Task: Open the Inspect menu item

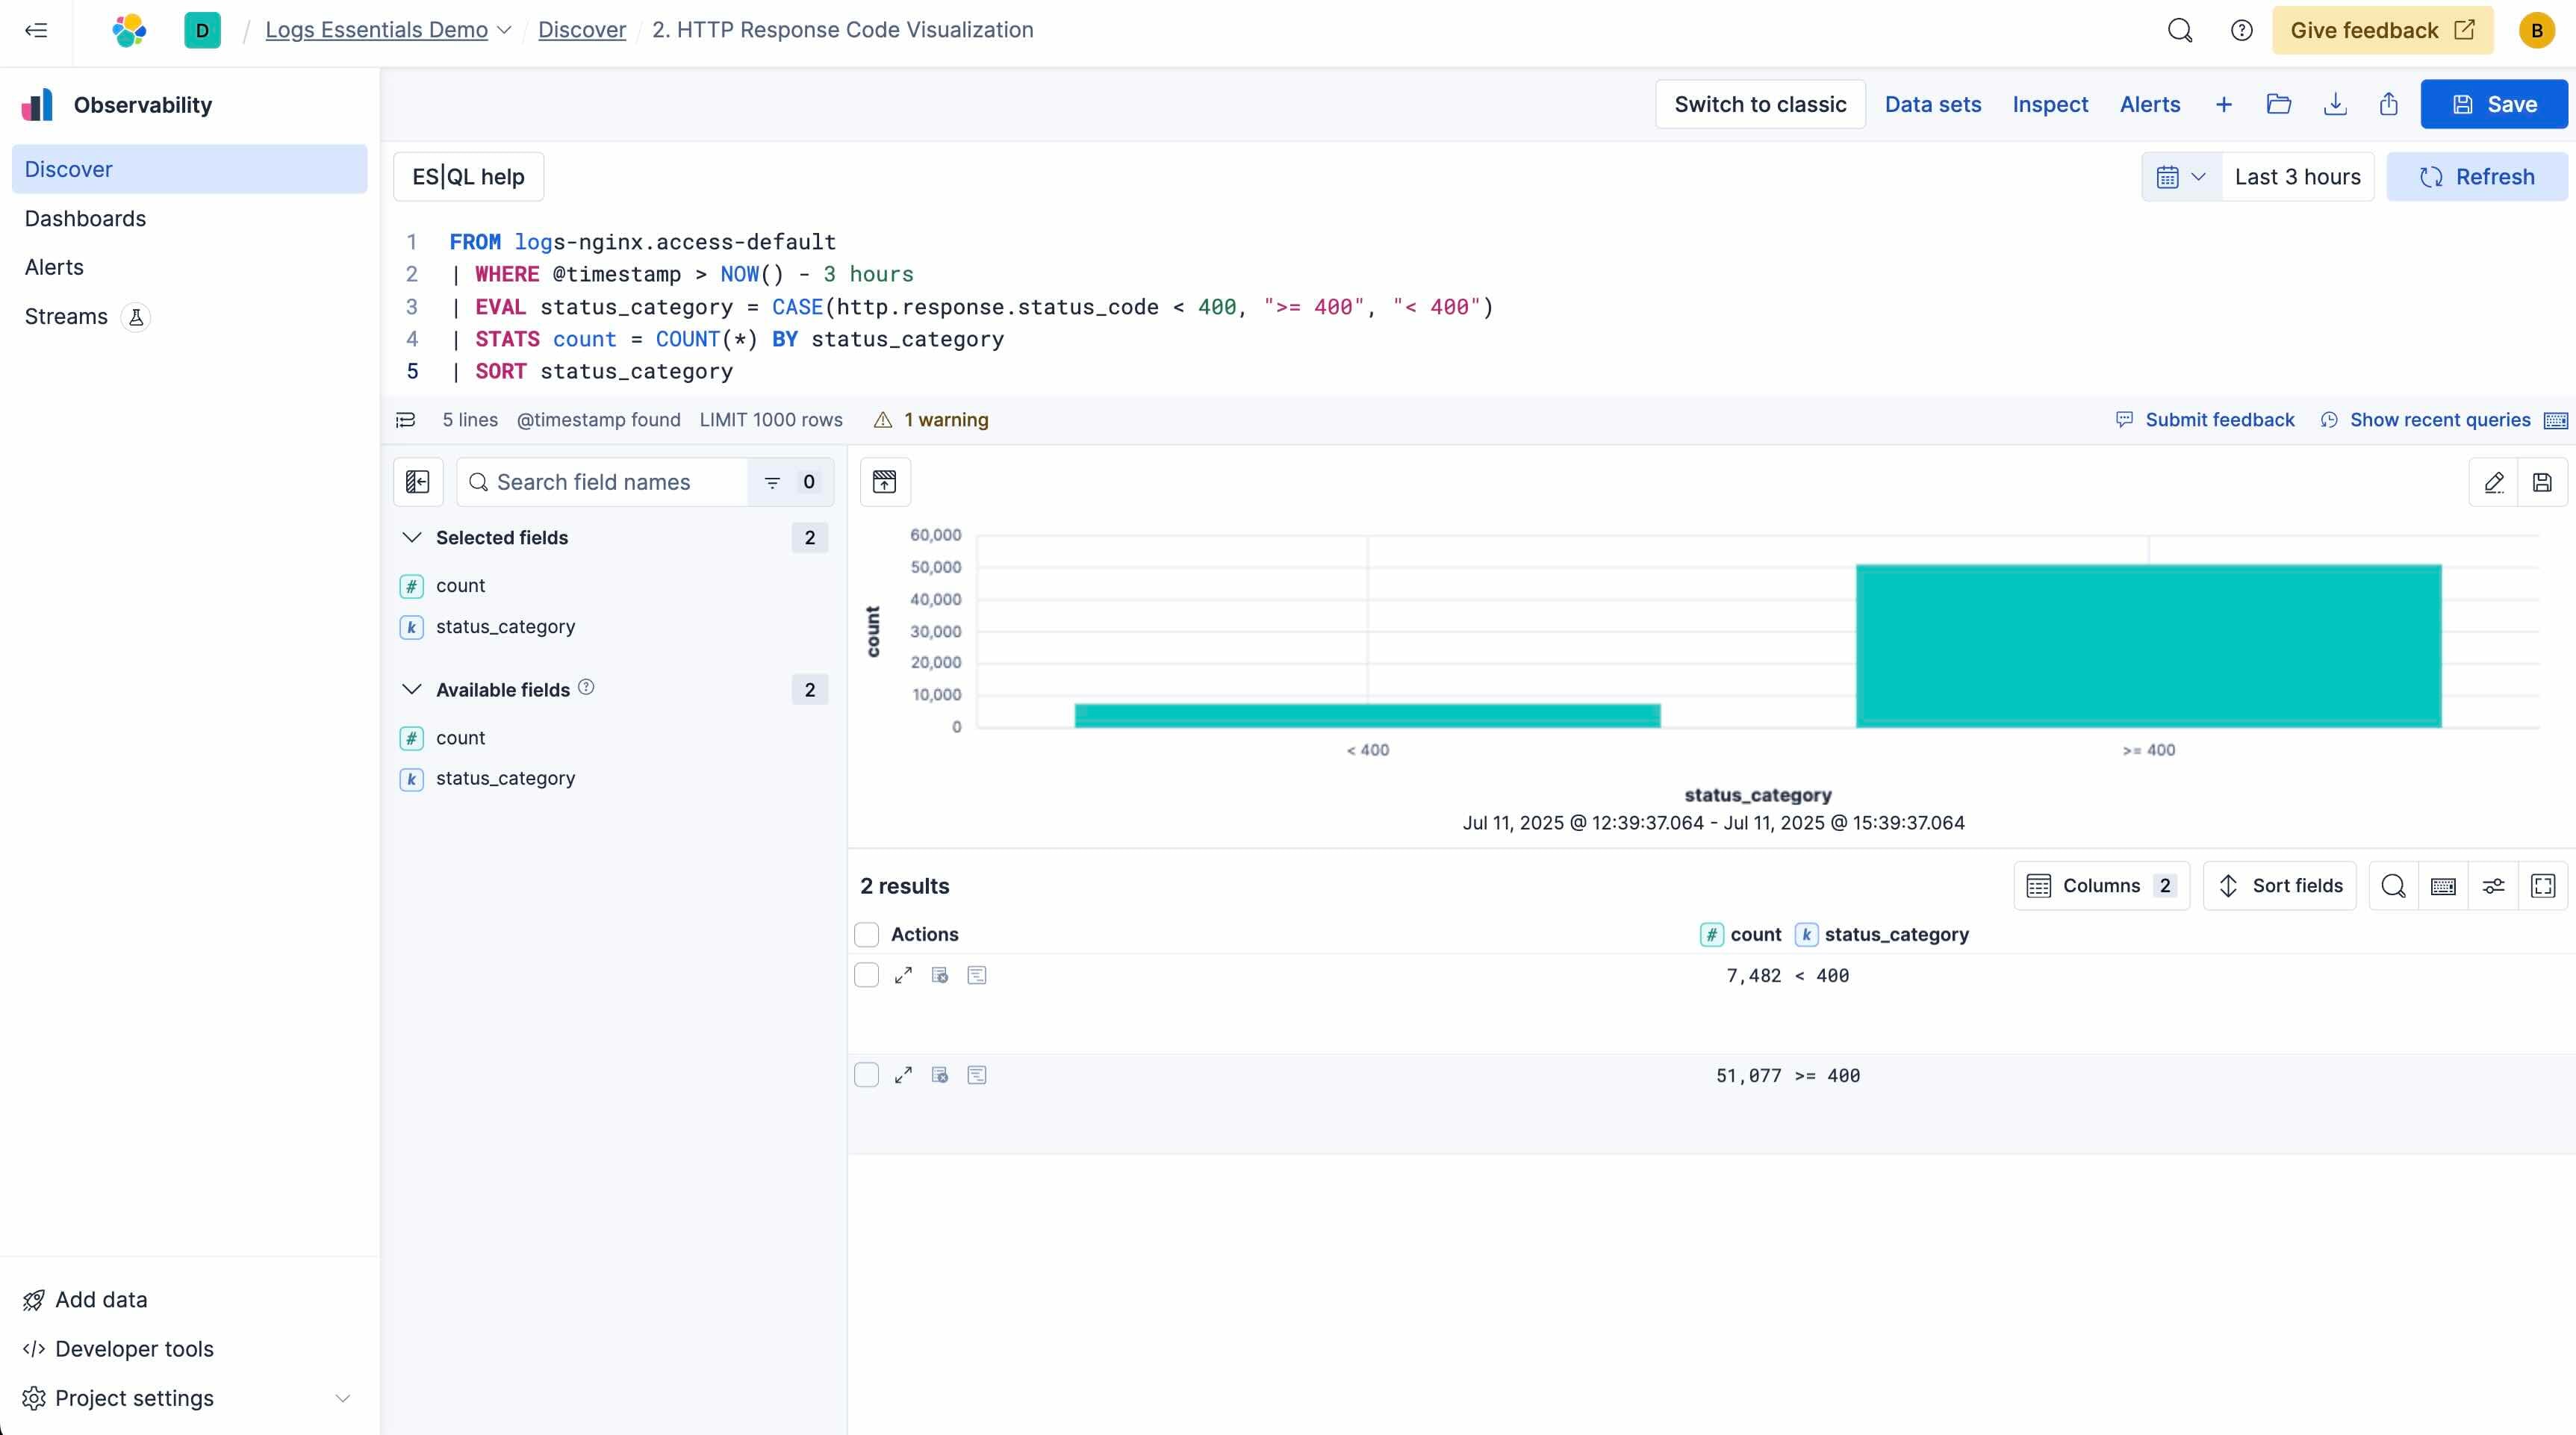Action: point(2050,104)
